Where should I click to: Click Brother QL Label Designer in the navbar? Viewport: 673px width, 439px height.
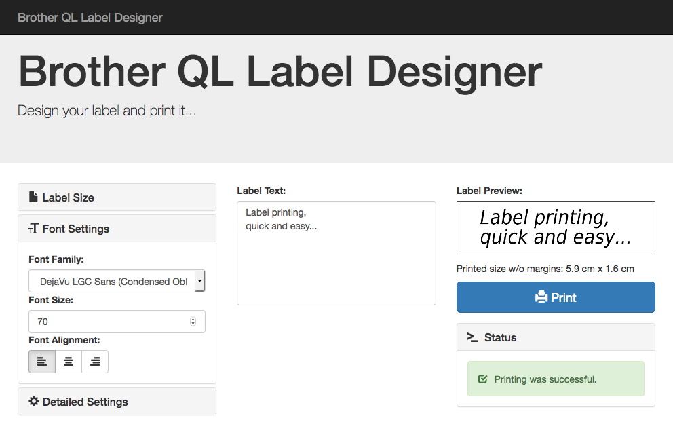(90, 17)
